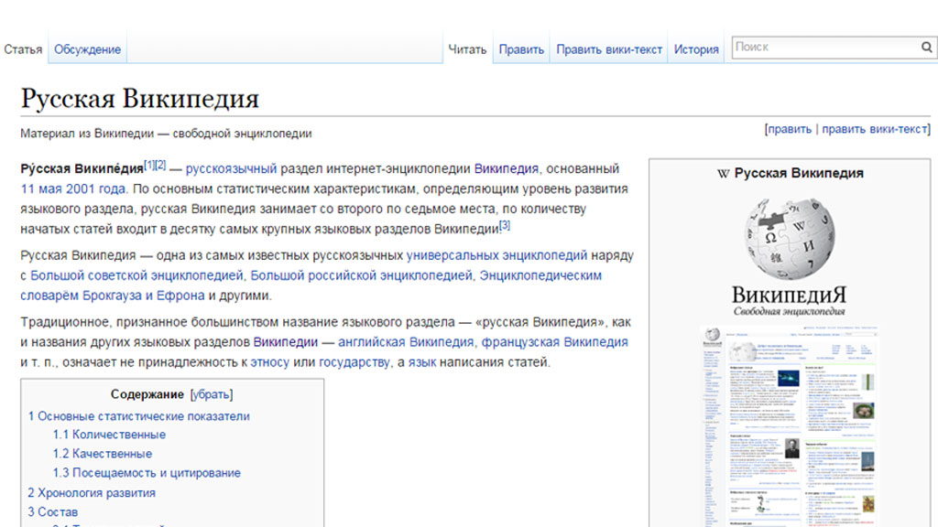938x527 pixels.
Task: Open the '11 мая 2001 года' link
Action: [x=73, y=188]
